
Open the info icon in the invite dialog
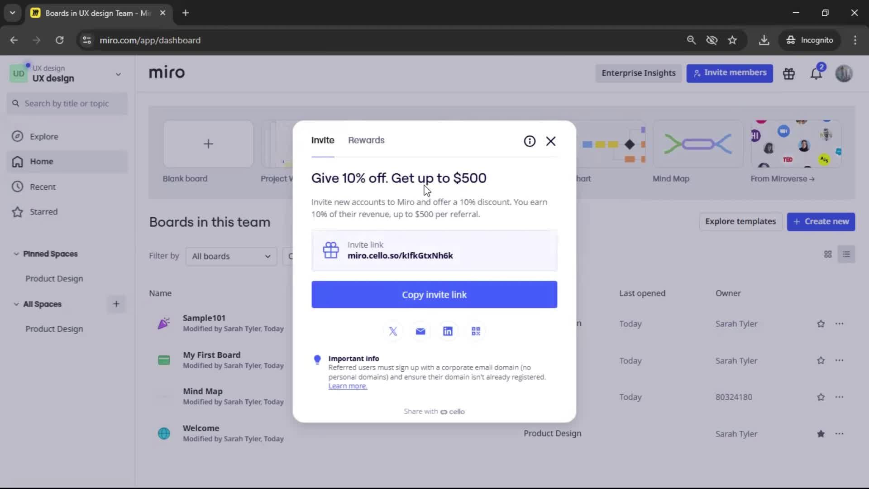click(530, 141)
